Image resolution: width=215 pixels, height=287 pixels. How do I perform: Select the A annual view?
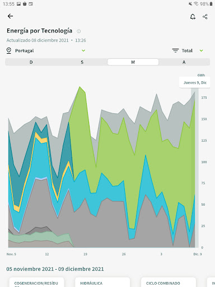(x=184, y=62)
